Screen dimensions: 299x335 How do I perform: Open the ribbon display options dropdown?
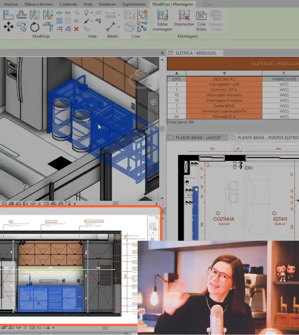click(207, 4)
